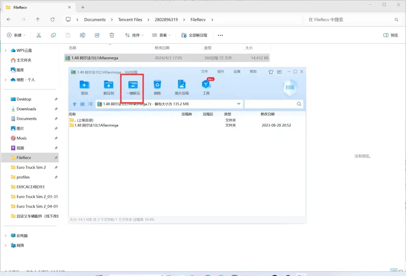The image size is (406, 276).
Task: Expand the 此电脑 tree node
Action: (5, 235)
